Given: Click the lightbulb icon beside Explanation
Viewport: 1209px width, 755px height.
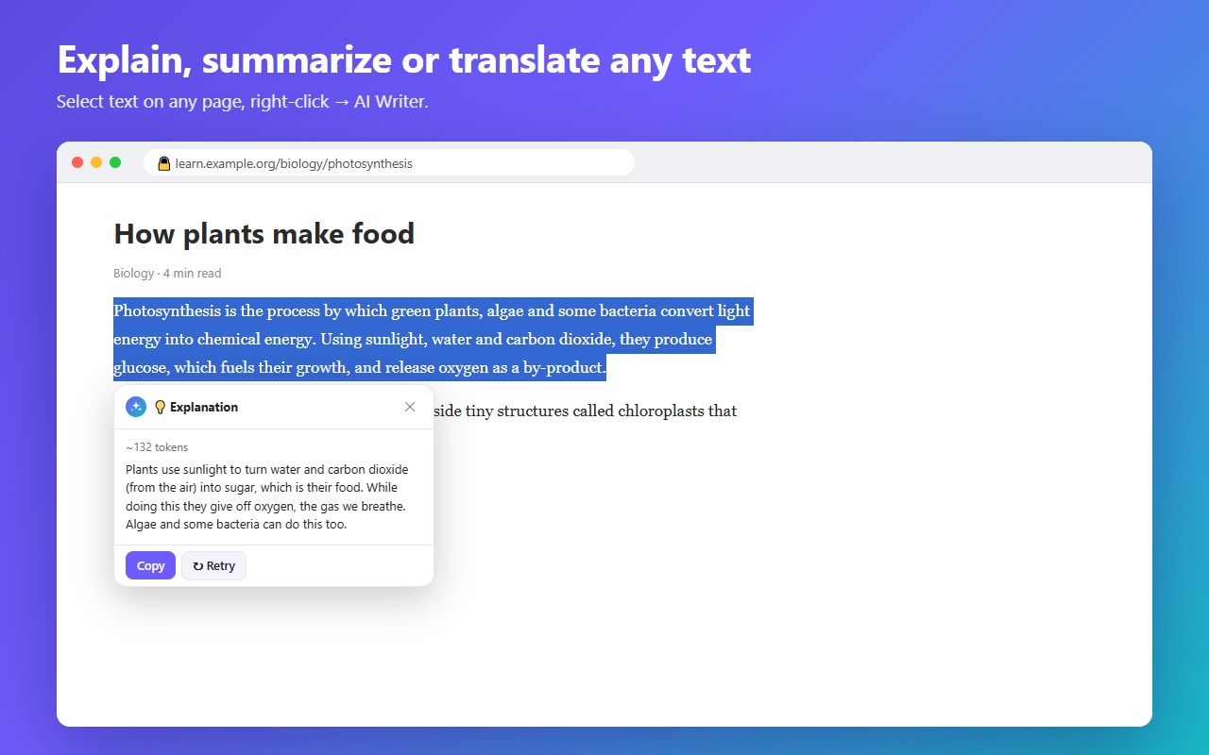Looking at the screenshot, I should (160, 408).
